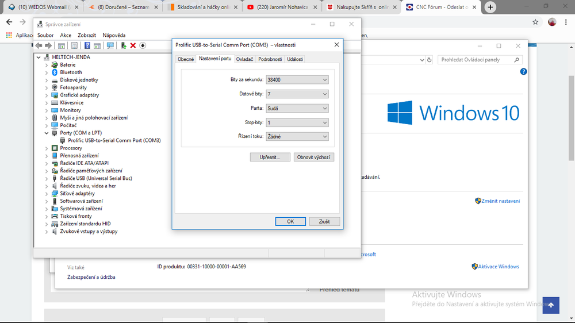Expand the Síťové adaptéry node
Image resolution: width=575 pixels, height=323 pixels.
47,194
